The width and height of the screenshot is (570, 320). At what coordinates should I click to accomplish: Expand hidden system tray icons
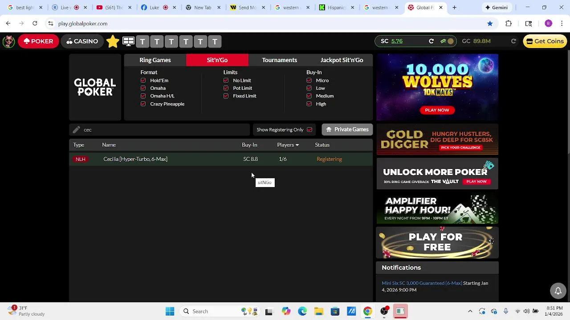point(470,312)
